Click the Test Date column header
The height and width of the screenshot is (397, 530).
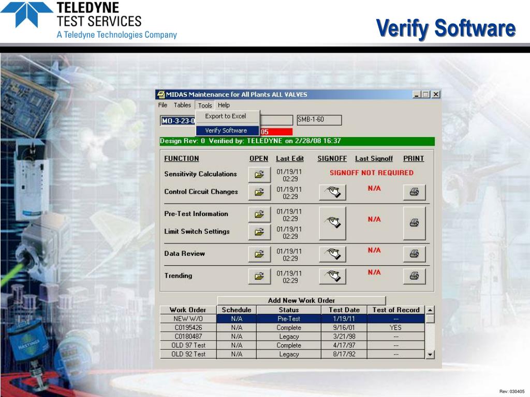[344, 310]
